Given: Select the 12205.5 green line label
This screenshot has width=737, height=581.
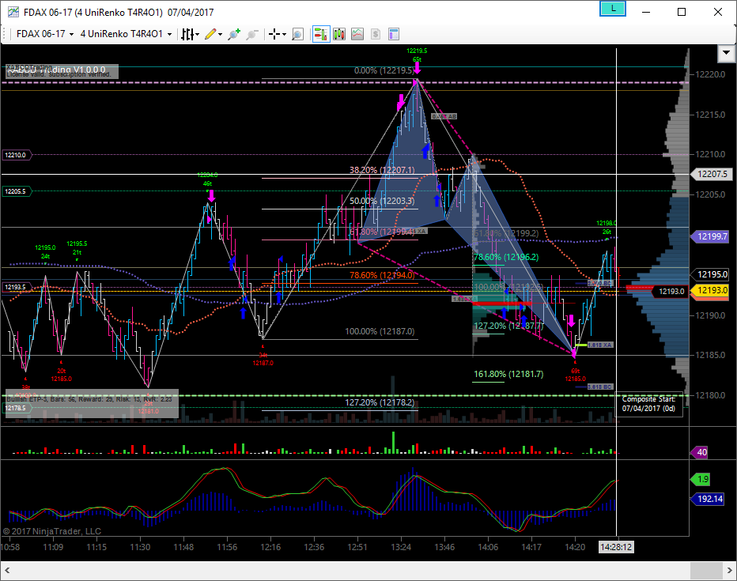Looking at the screenshot, I should pyautogui.click(x=17, y=191).
